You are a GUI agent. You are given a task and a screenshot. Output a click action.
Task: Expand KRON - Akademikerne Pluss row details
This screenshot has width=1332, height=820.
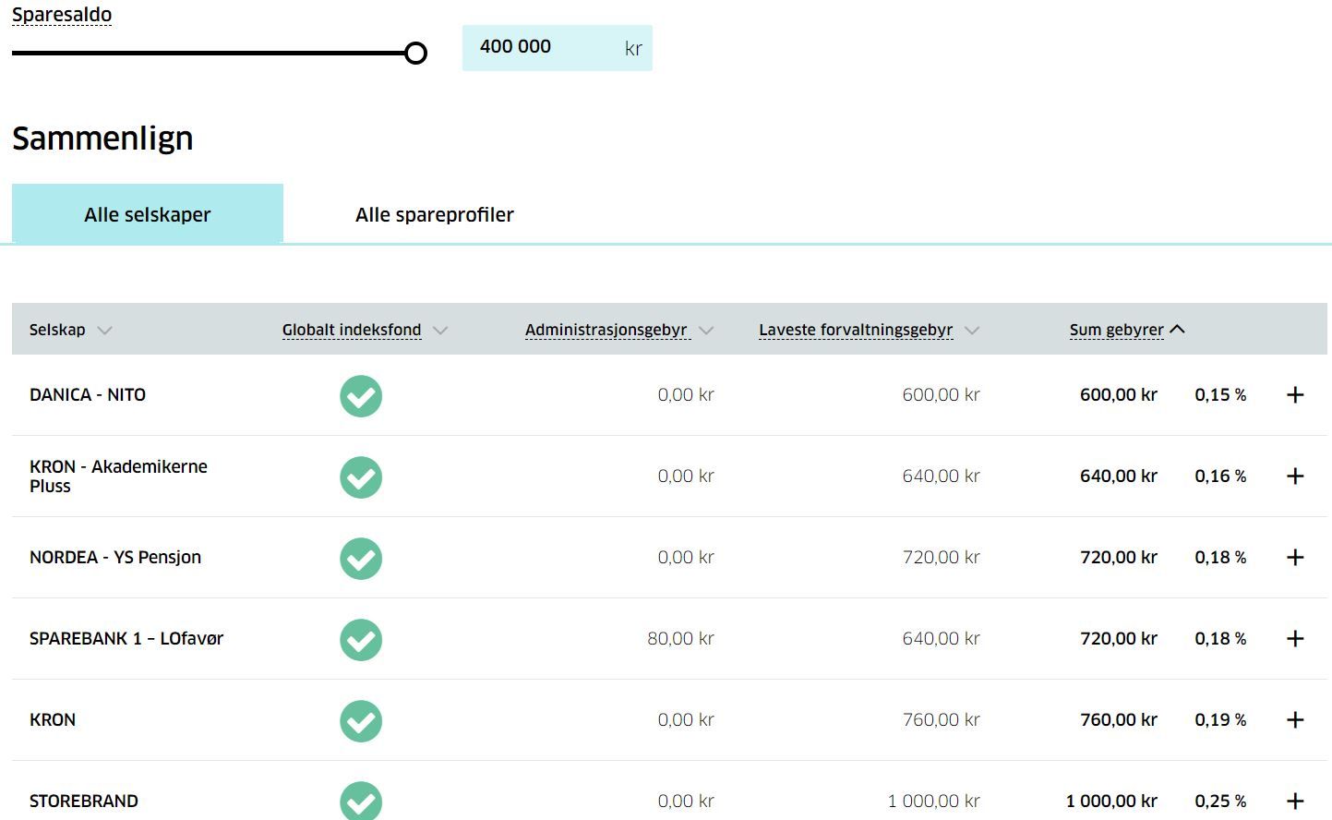1295,476
